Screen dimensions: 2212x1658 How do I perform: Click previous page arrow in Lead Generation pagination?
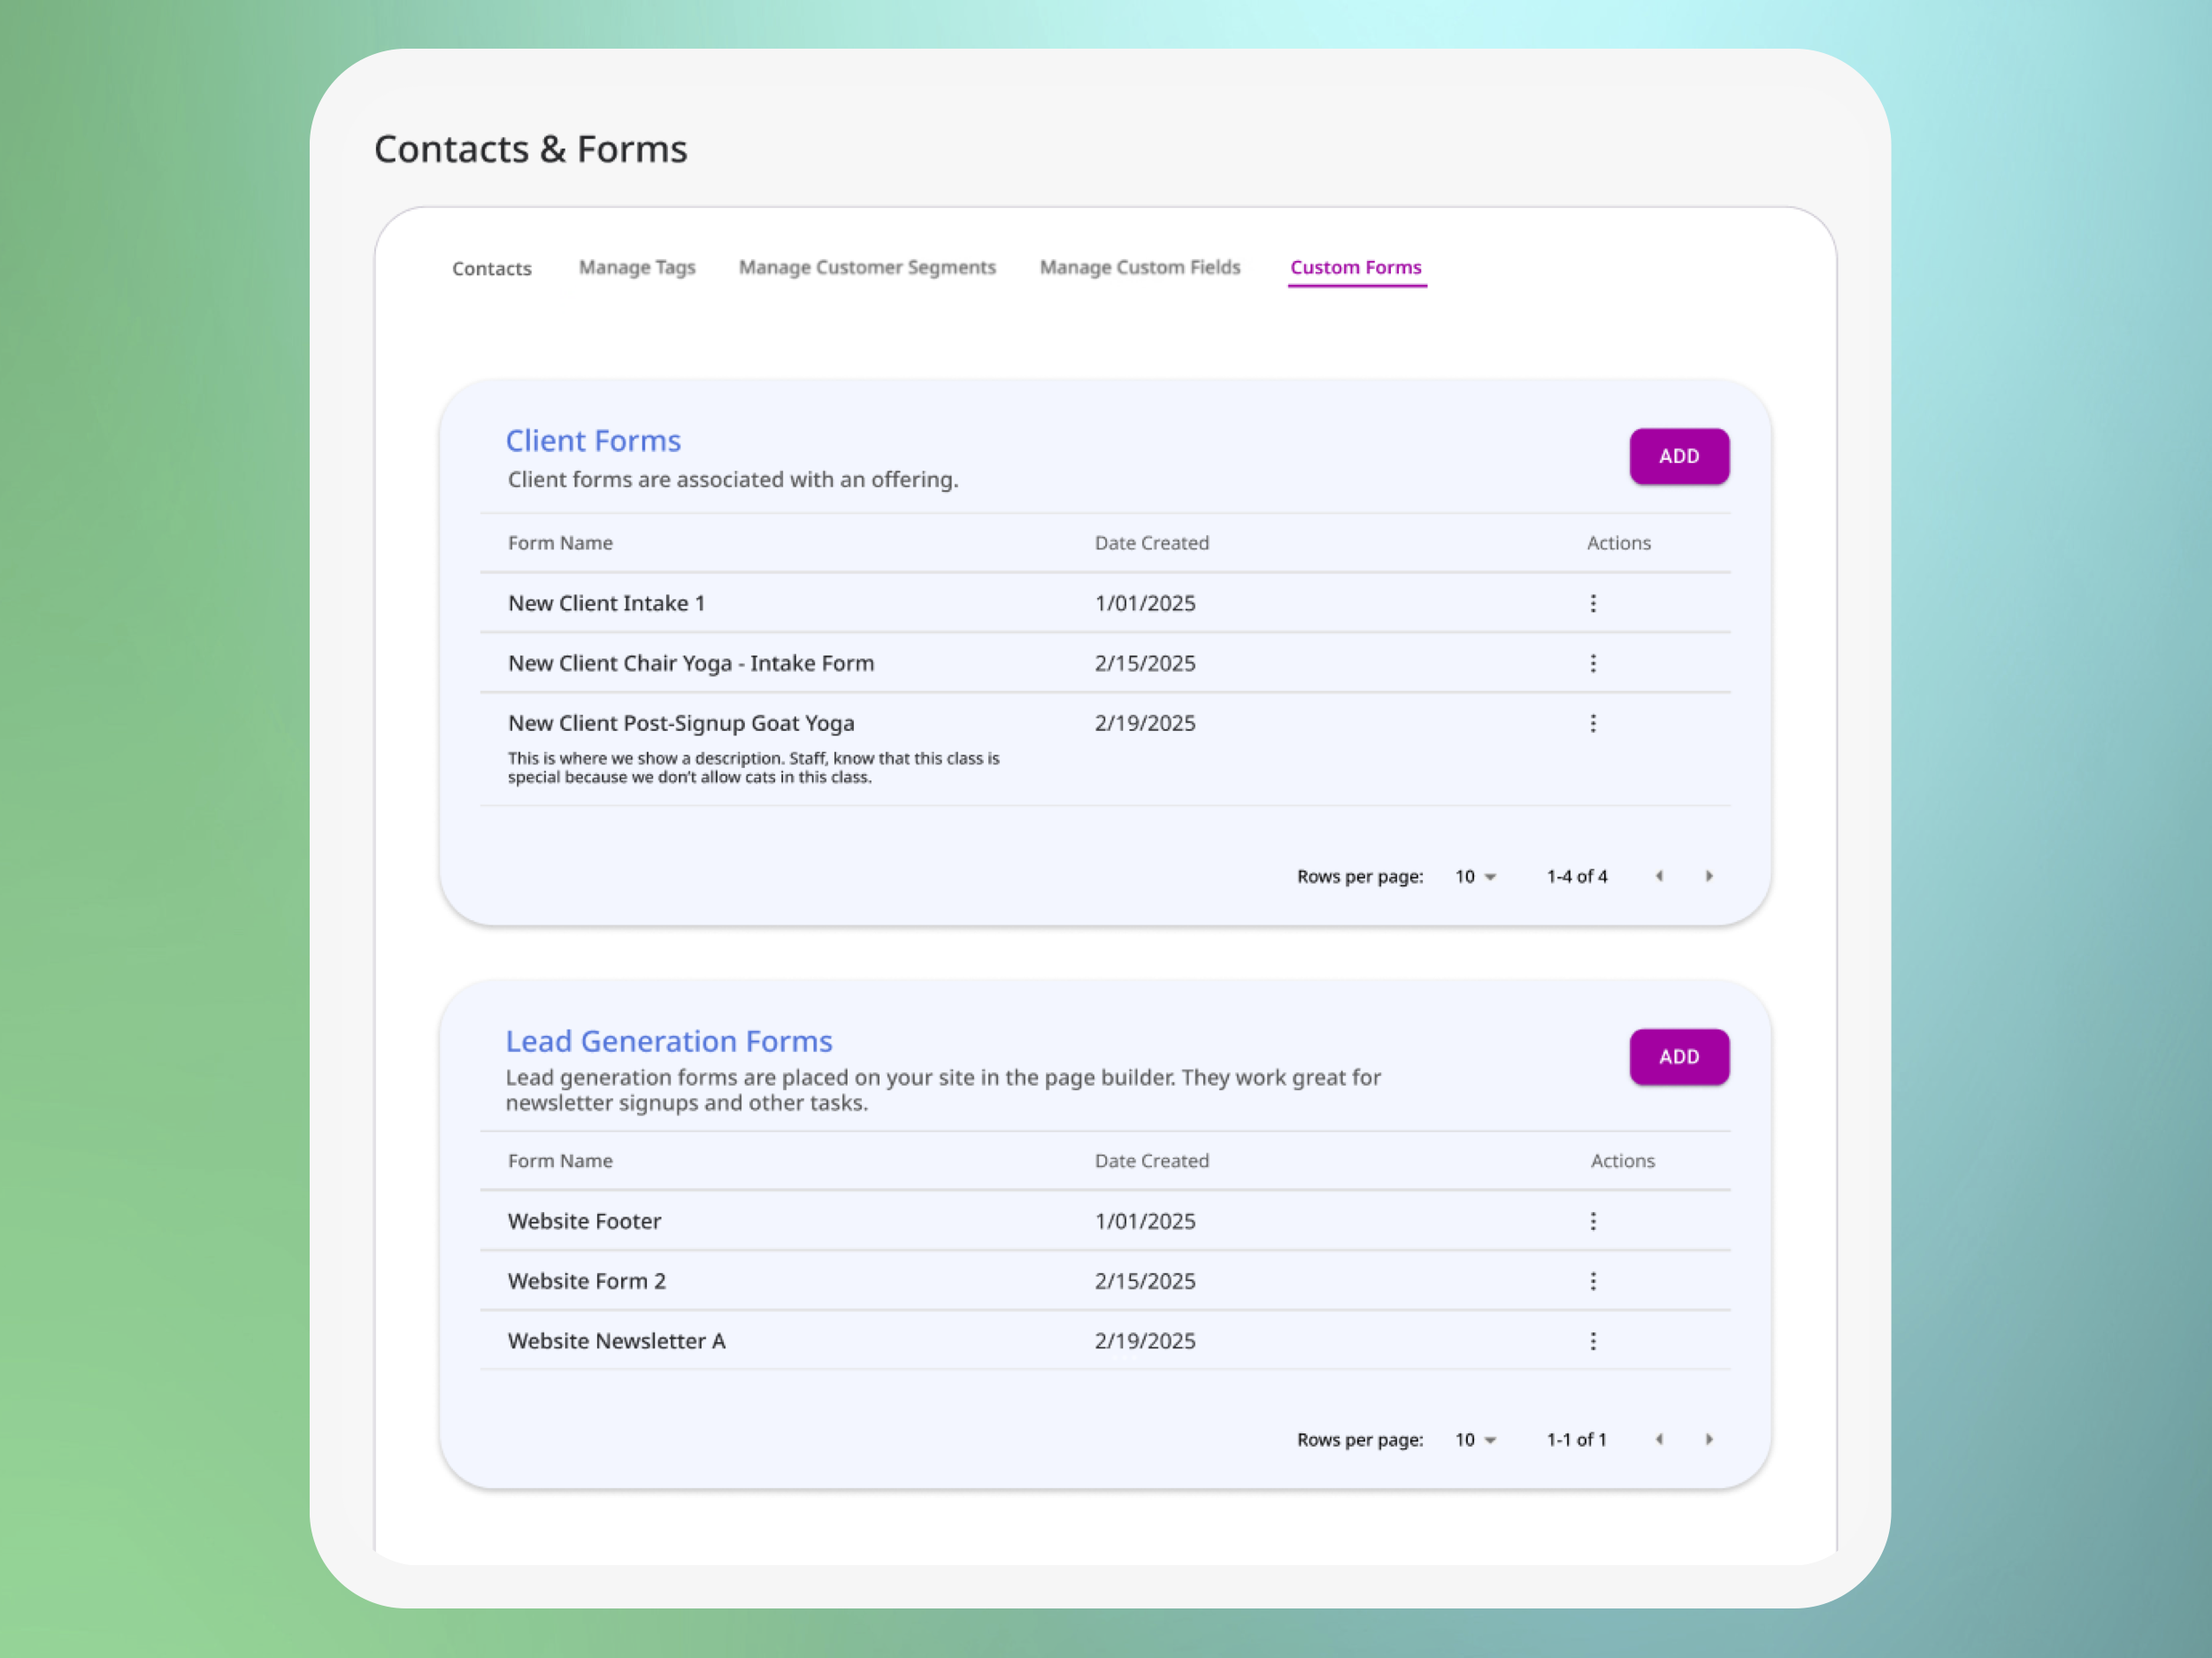point(1659,1440)
